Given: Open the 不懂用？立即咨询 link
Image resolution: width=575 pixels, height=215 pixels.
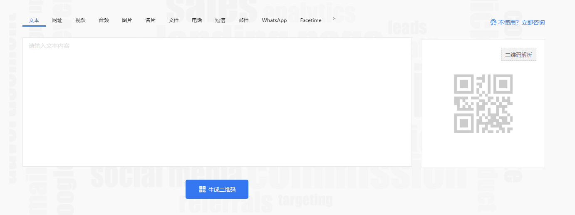Looking at the screenshot, I should [x=521, y=22].
